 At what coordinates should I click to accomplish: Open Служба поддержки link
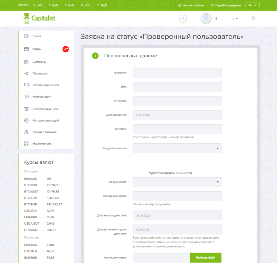tap(226, 6)
